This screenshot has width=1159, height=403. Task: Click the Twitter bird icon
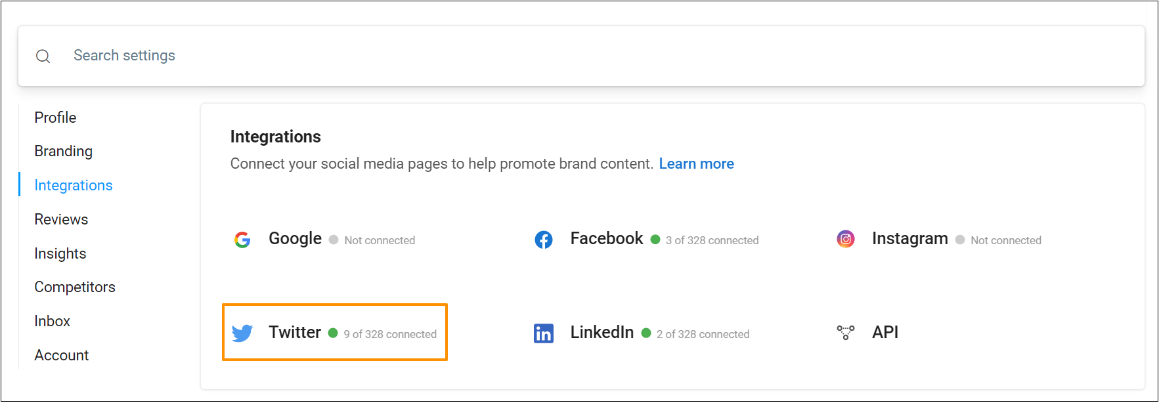(x=242, y=333)
